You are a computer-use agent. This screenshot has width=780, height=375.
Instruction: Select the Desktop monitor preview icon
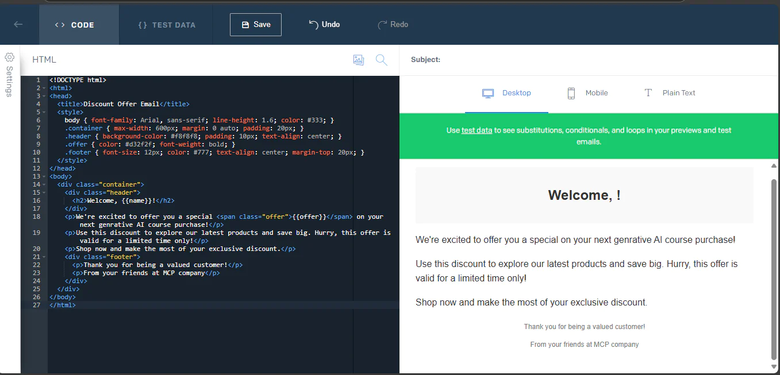(488, 92)
